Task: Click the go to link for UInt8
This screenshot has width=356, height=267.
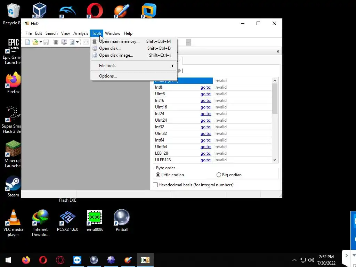Action: click(206, 94)
